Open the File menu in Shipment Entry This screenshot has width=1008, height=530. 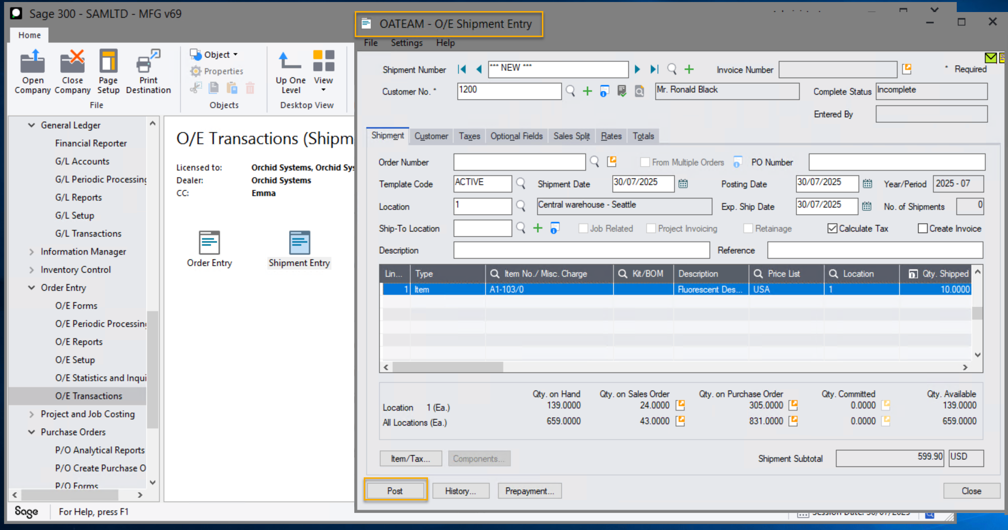(x=371, y=43)
